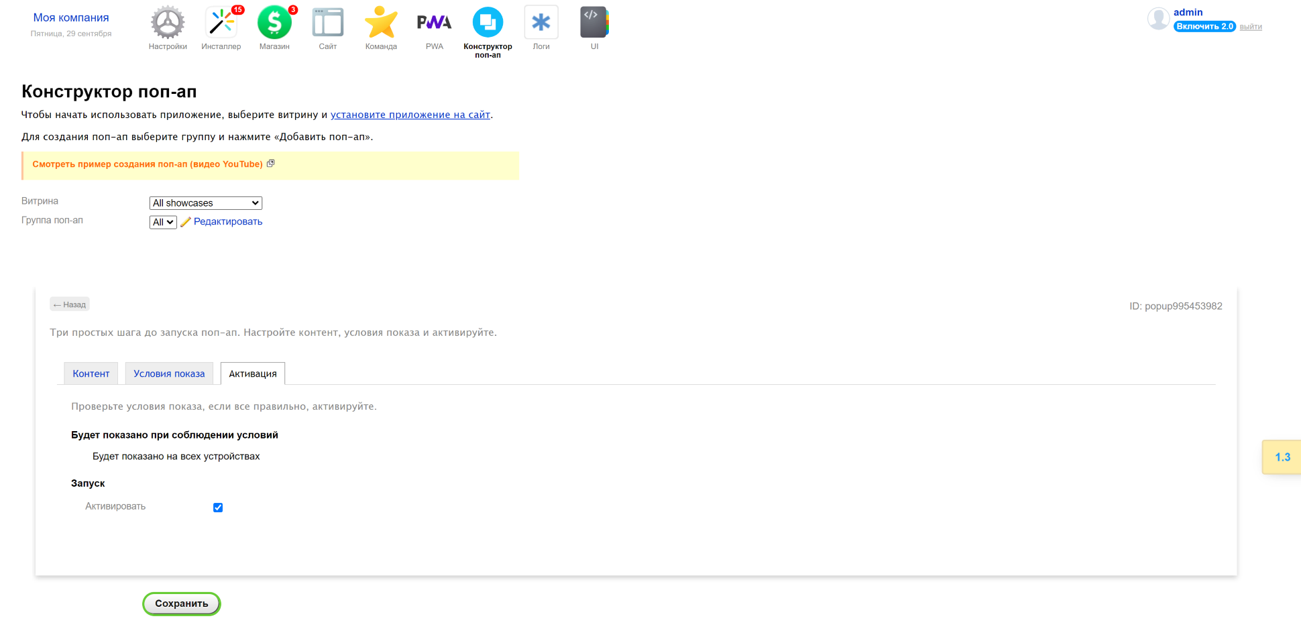
Task: Open the Конструктор поп-ап app icon
Action: pyautogui.click(x=488, y=23)
